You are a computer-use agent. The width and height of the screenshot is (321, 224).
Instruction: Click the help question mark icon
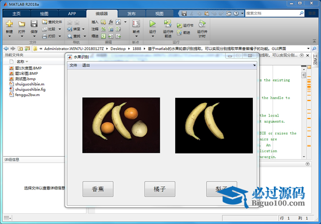(x=236, y=13)
